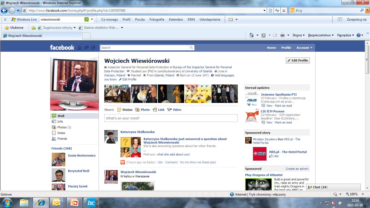Open the recent pages dropdown arrow
This screenshot has height=208, width=370.
[18, 11]
